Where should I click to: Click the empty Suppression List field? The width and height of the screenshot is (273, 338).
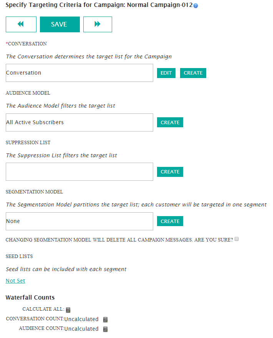(79, 172)
